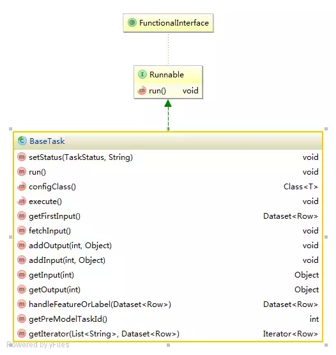Grab the left-middle selection handle of BaseTask
This screenshot has width=336, height=355.
10,237
